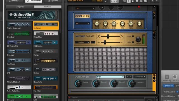Click the Coolplex Bass knob

pyautogui.click(x=114, y=24)
